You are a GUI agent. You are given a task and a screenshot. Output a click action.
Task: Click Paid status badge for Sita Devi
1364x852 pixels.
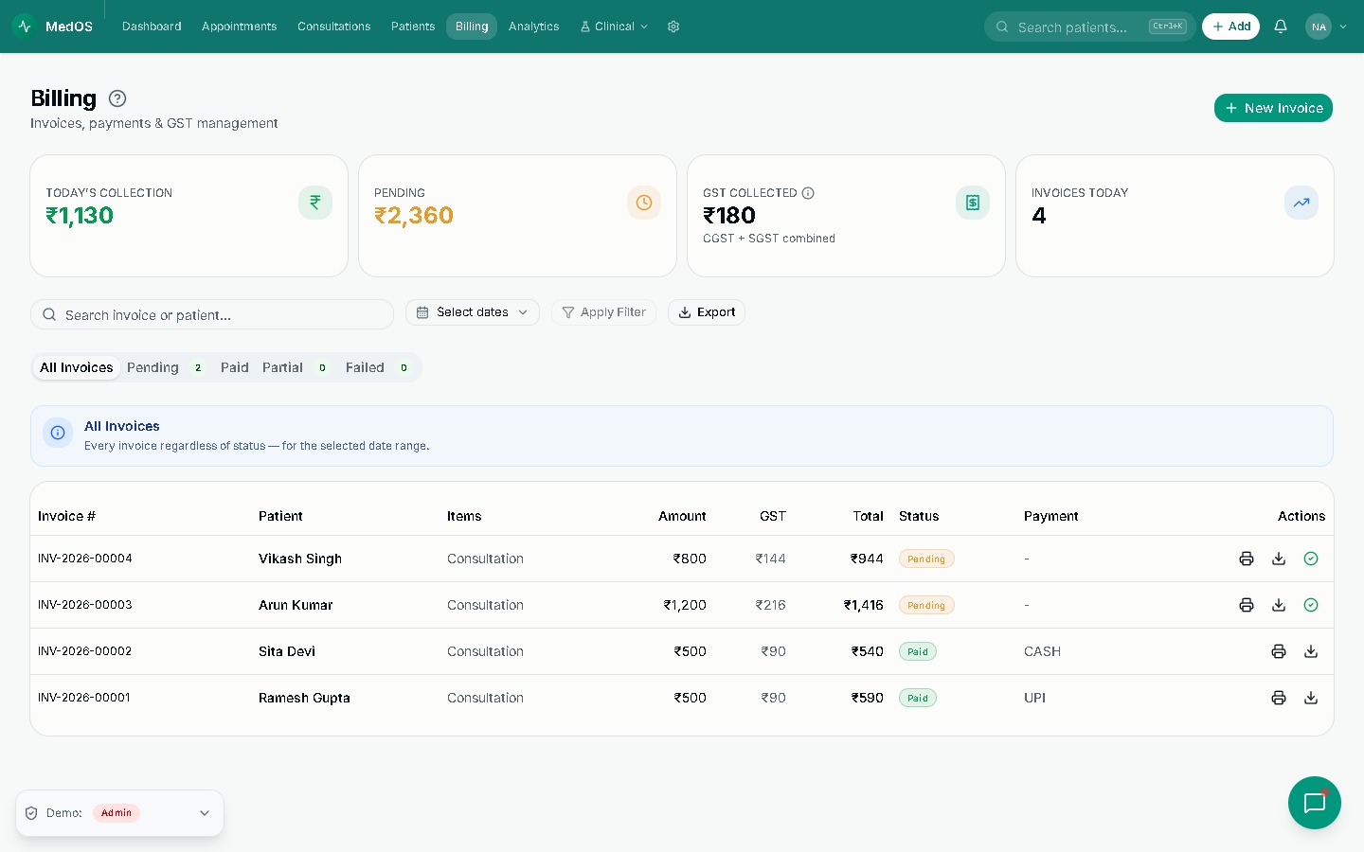(x=918, y=651)
